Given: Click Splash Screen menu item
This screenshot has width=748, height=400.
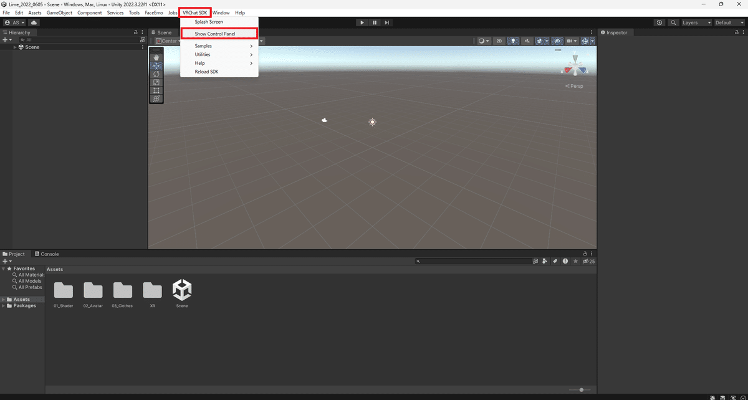Looking at the screenshot, I should coord(219,22).
